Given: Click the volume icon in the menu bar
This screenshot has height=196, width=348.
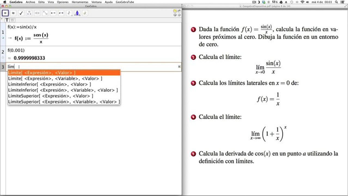Looking at the screenshot, I should point(307,2).
